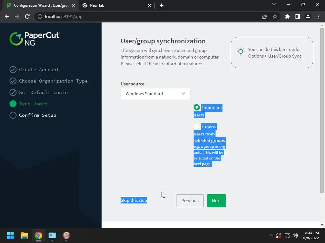Viewport: 325px width, 243px height.
Task: Click the Options > User/Group Sync tip text
Action: click(x=275, y=56)
